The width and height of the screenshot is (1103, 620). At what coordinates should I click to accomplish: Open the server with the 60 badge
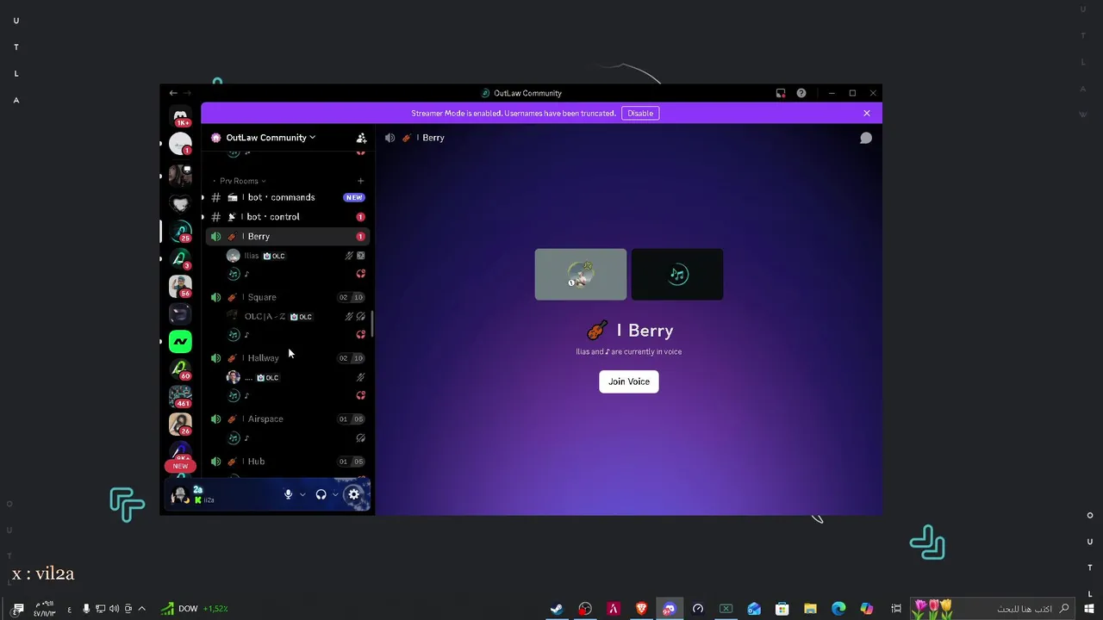(x=180, y=369)
